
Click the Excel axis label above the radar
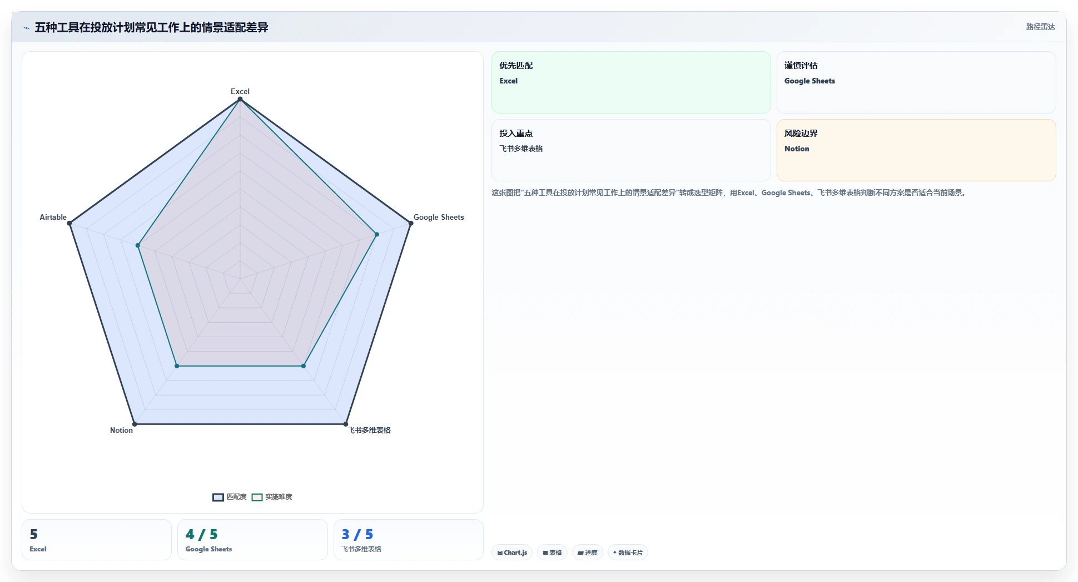240,91
